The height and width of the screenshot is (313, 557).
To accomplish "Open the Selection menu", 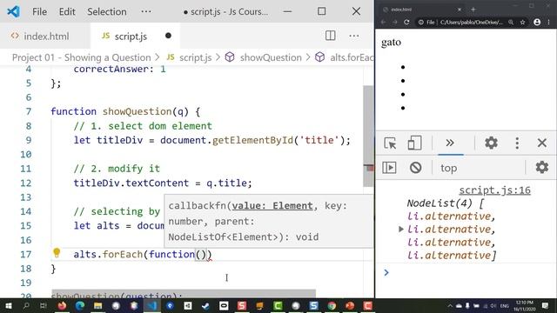I will (x=106, y=11).
